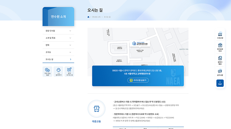Expand the 조직도 chevron
The image size is (231, 129).
tap(70, 52)
